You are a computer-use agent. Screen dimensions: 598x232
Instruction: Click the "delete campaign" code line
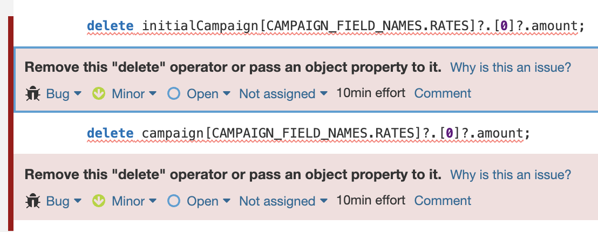point(308,133)
